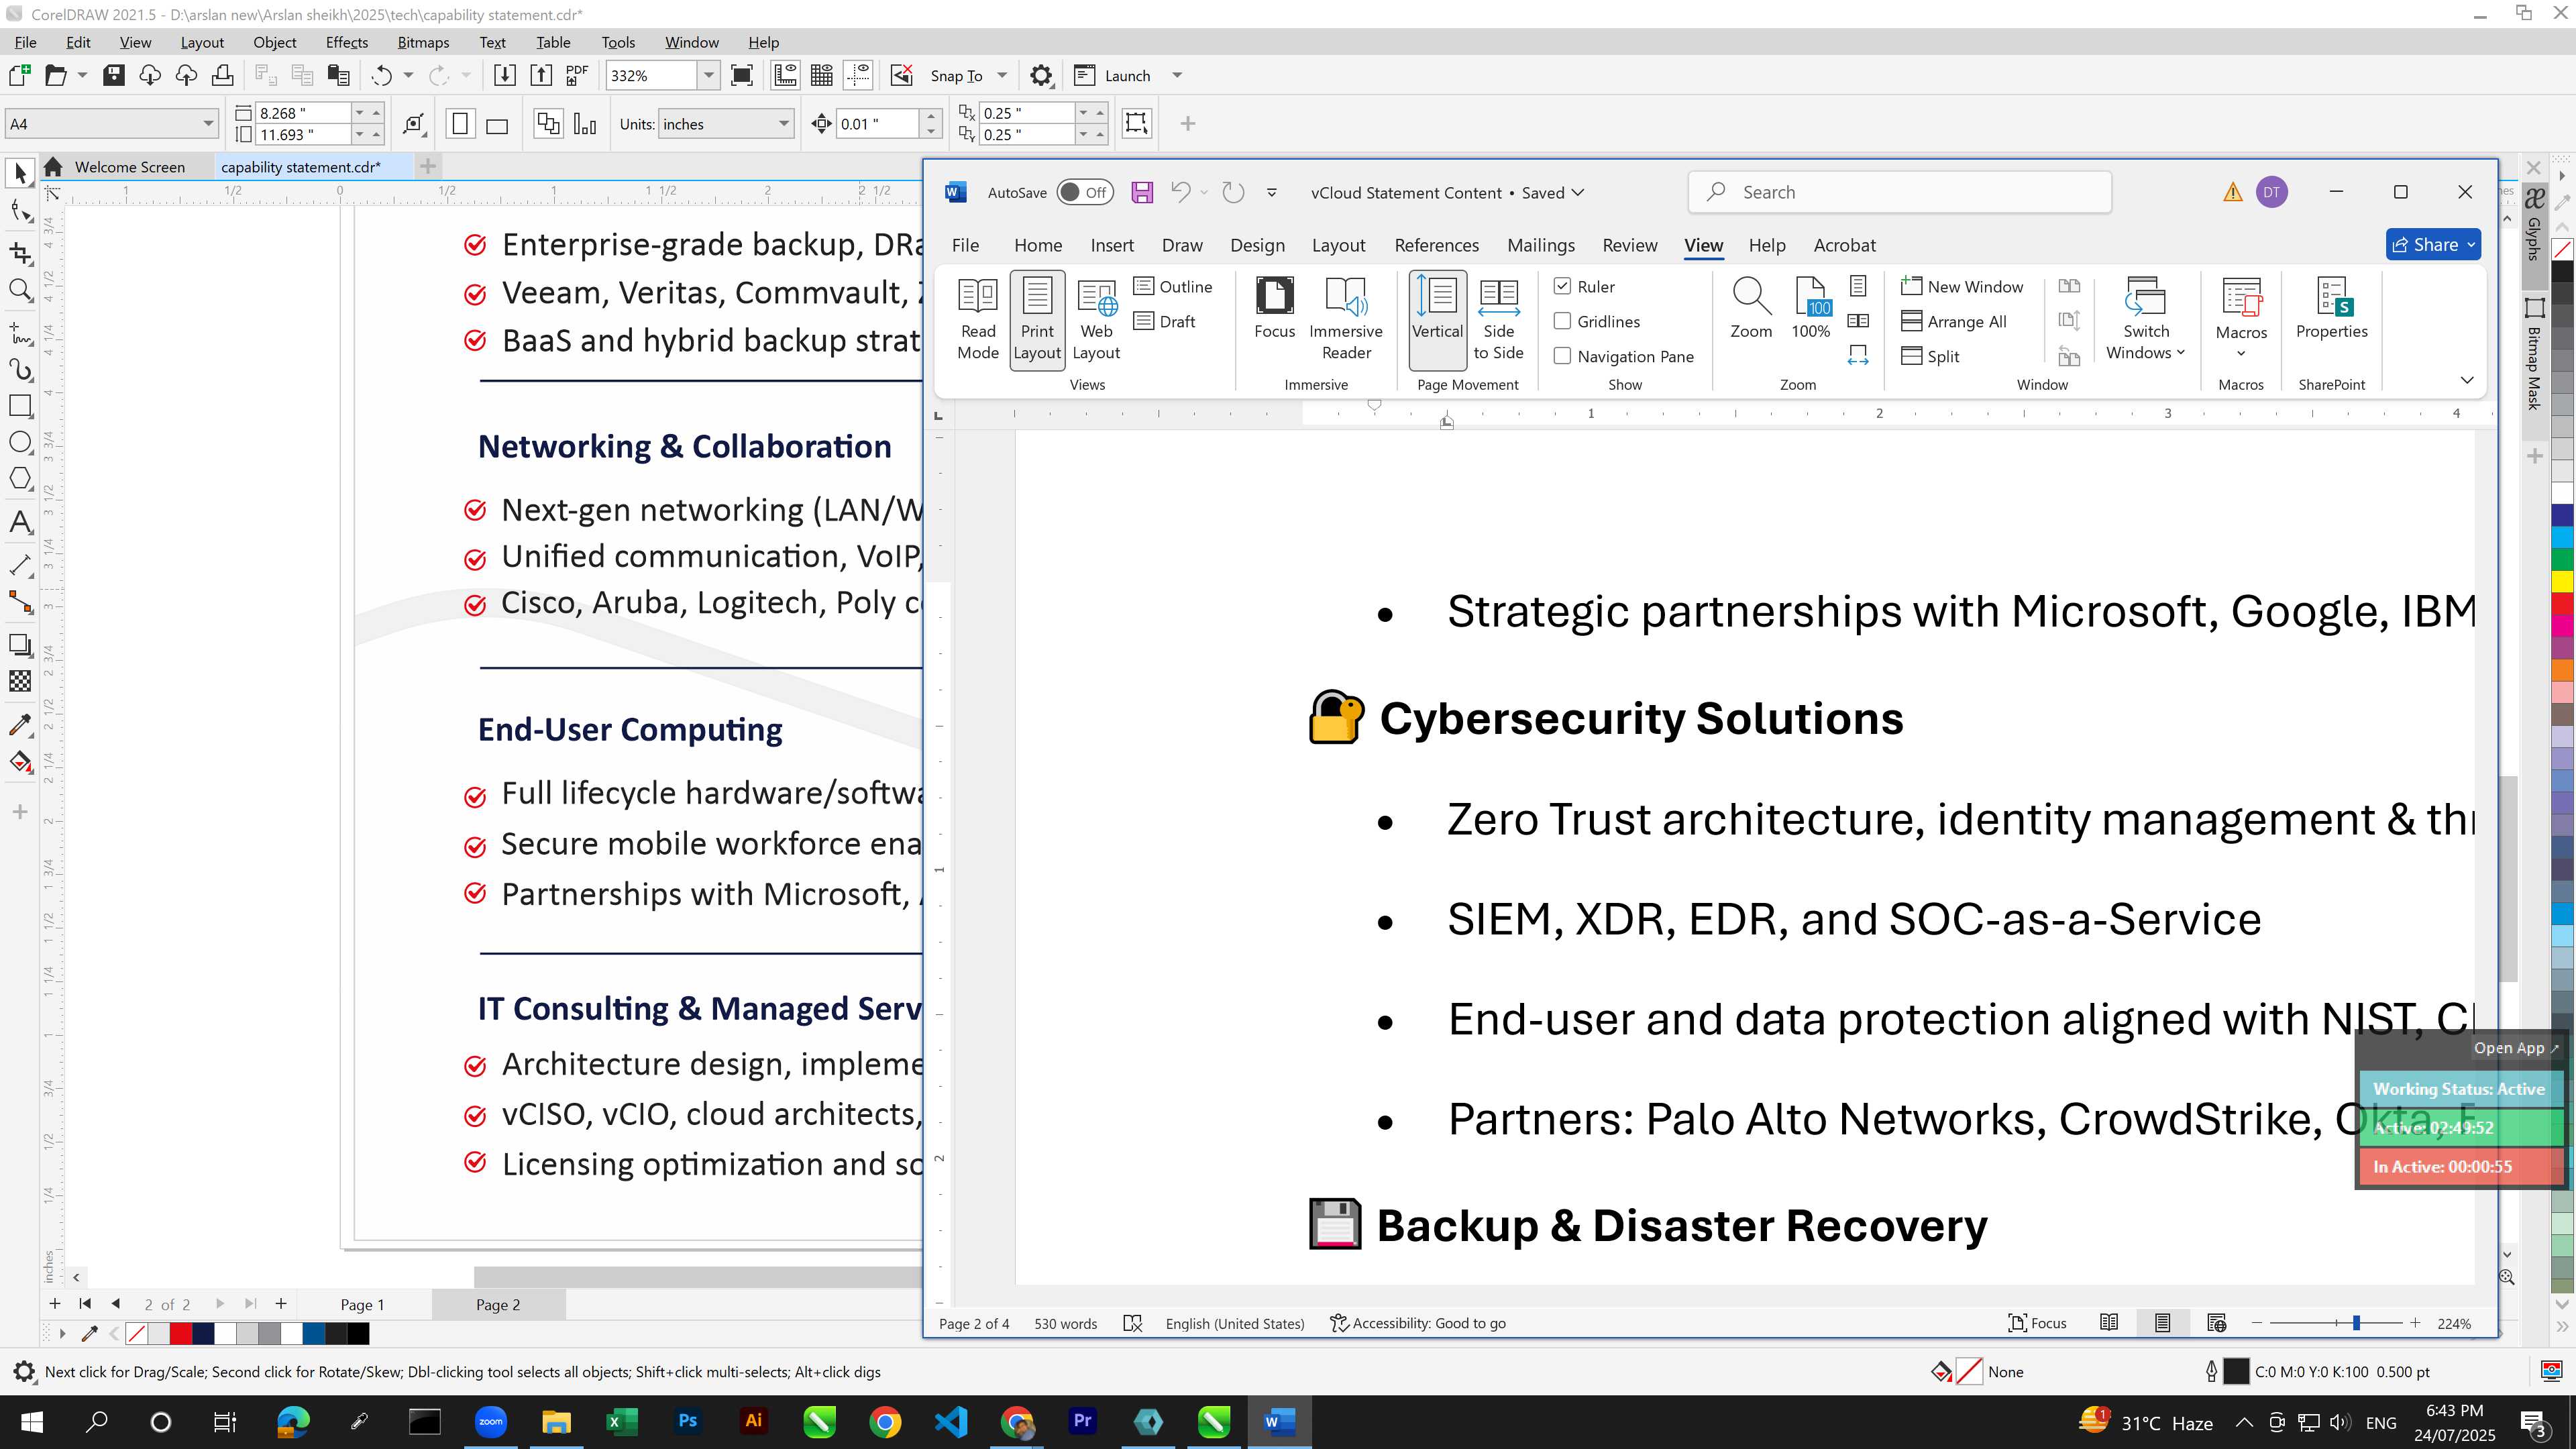Open the Switch Windows dropdown in Word
2576x1449 pixels.
(2146, 319)
